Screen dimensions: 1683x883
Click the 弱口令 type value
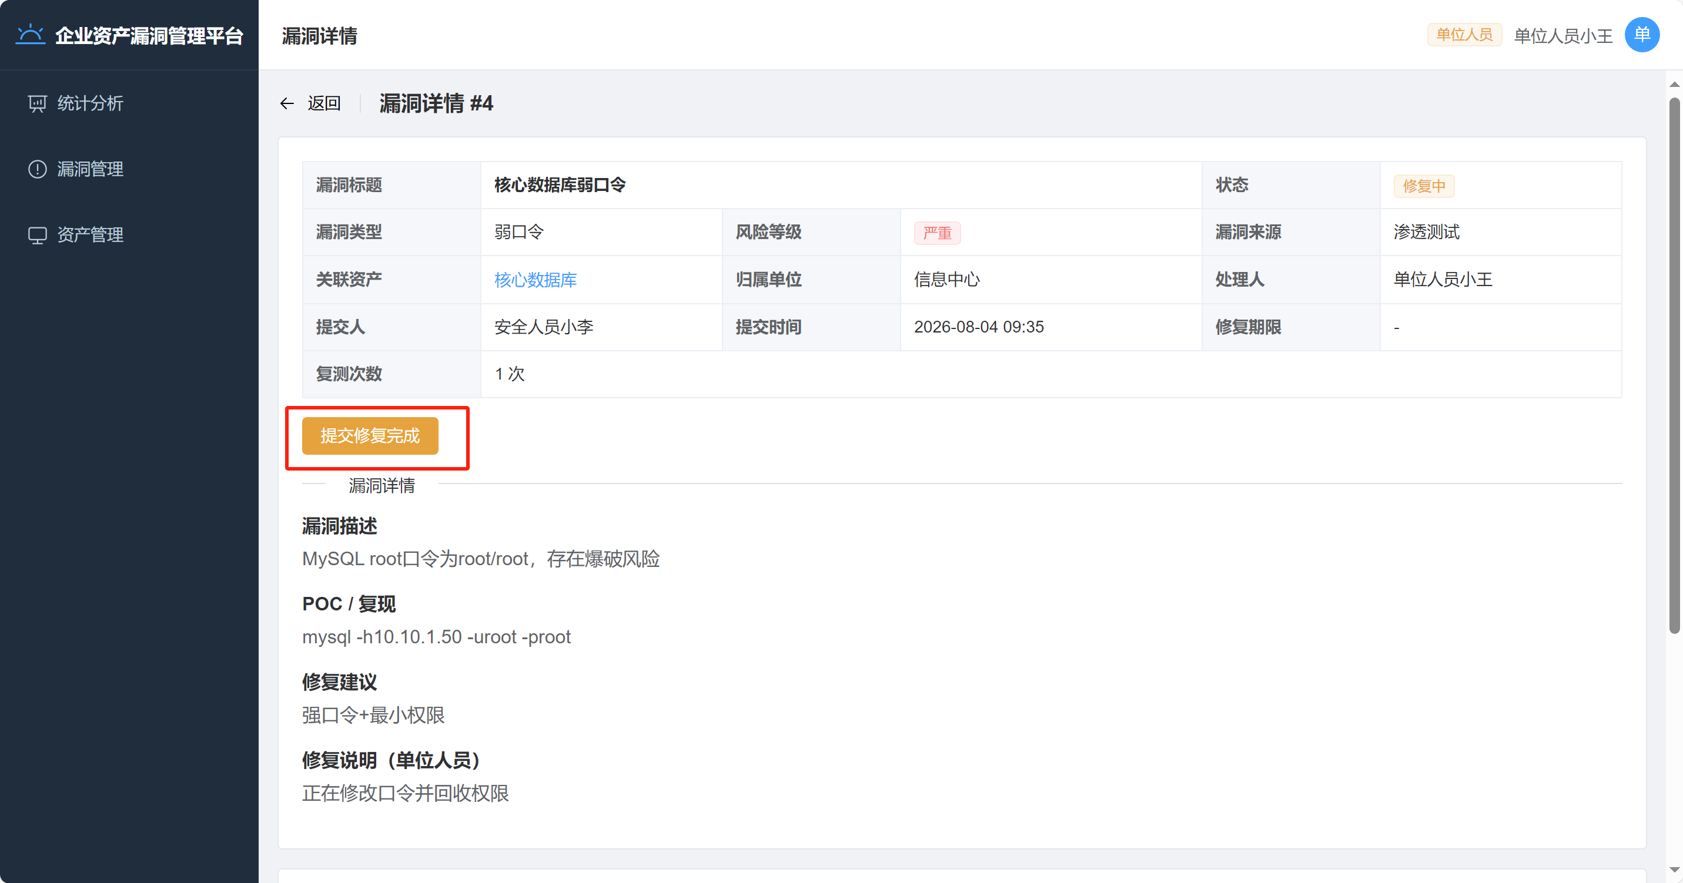[x=518, y=232]
